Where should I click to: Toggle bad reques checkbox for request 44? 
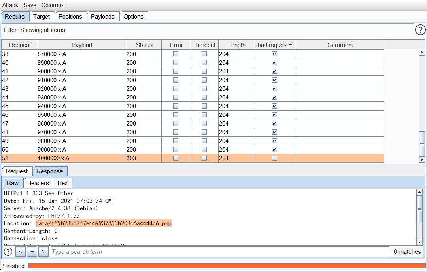coord(274,98)
